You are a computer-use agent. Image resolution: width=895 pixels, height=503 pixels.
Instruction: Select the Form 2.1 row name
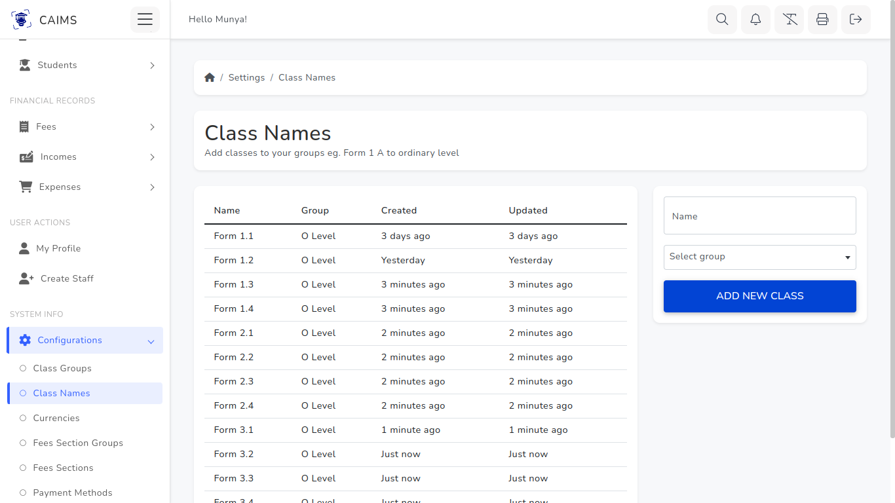pos(233,333)
